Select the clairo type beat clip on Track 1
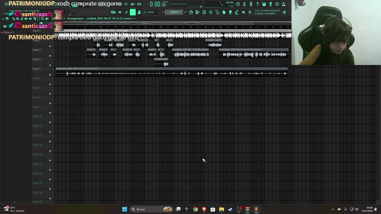Screen dimensions: 381x214 click(x=173, y=34)
